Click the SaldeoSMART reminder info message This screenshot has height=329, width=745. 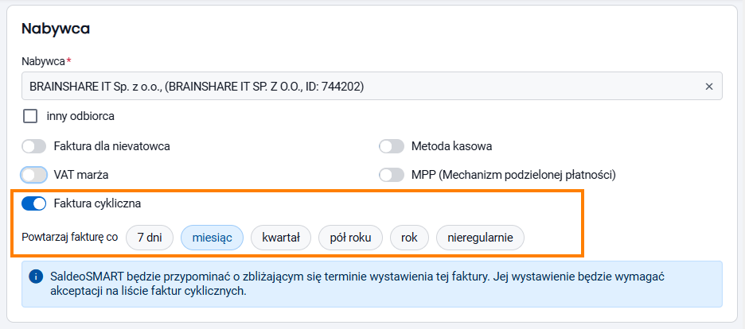point(372,284)
